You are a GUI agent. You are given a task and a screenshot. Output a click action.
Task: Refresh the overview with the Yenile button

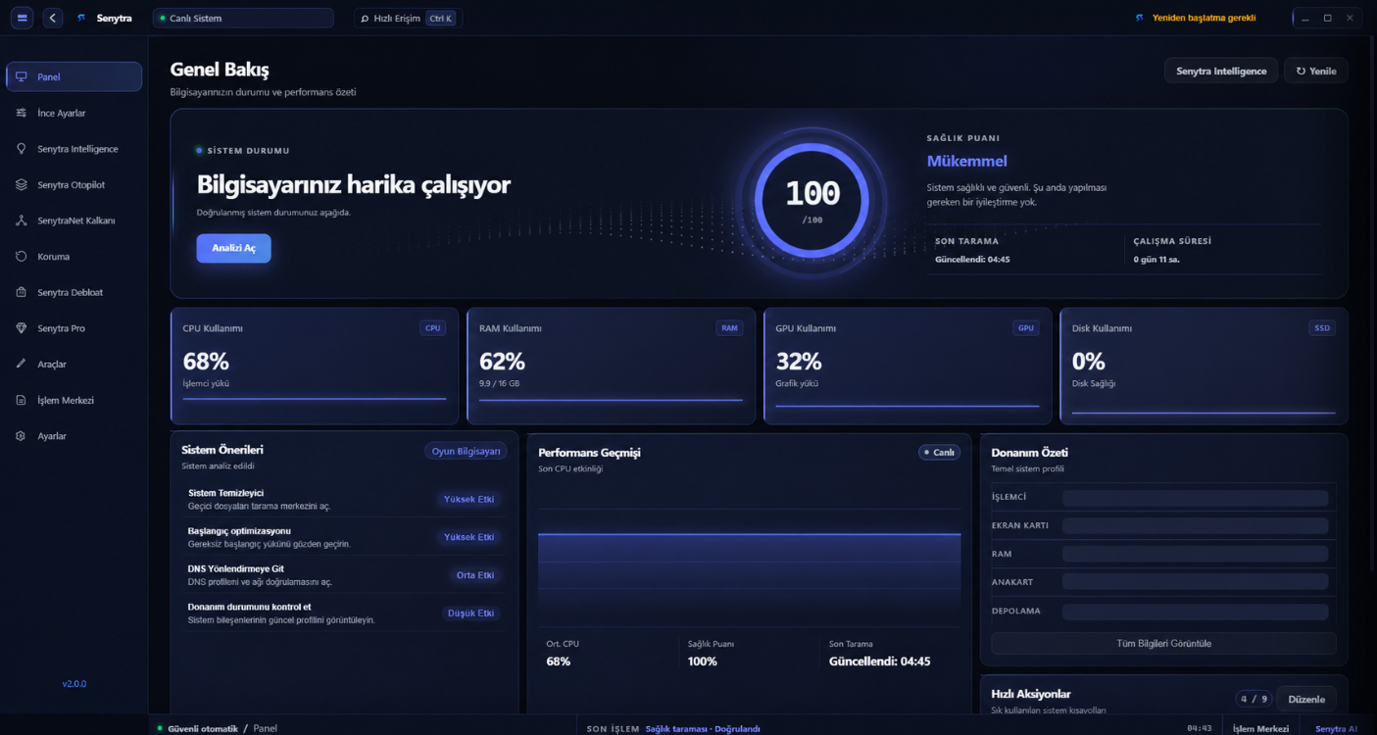tap(1316, 71)
